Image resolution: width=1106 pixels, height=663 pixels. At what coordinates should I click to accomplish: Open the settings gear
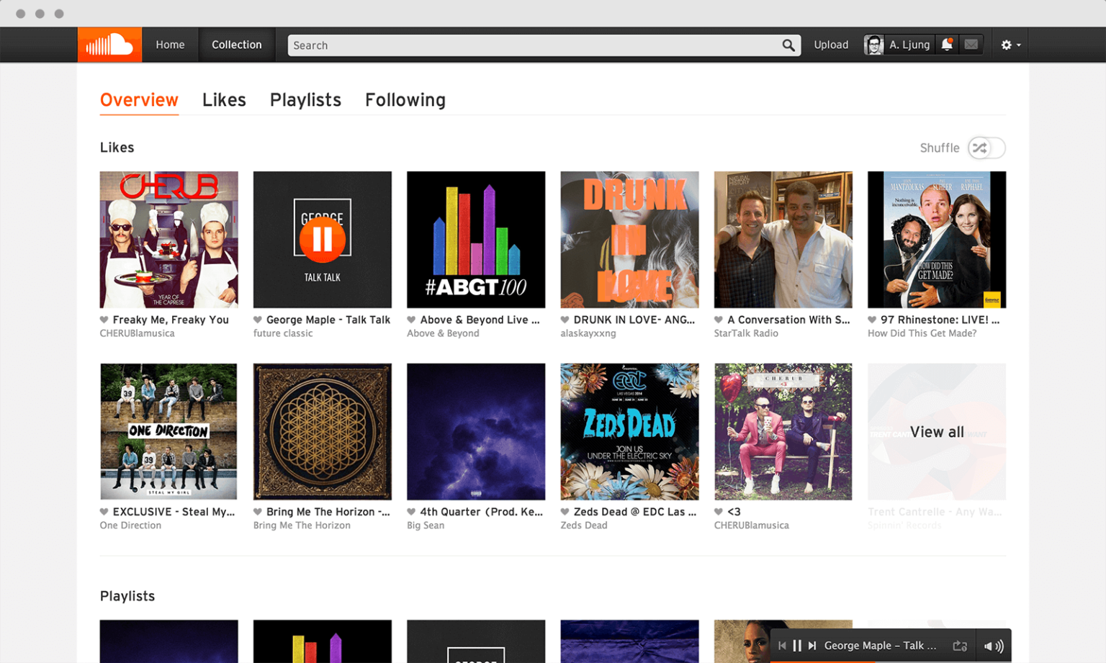tap(1005, 44)
